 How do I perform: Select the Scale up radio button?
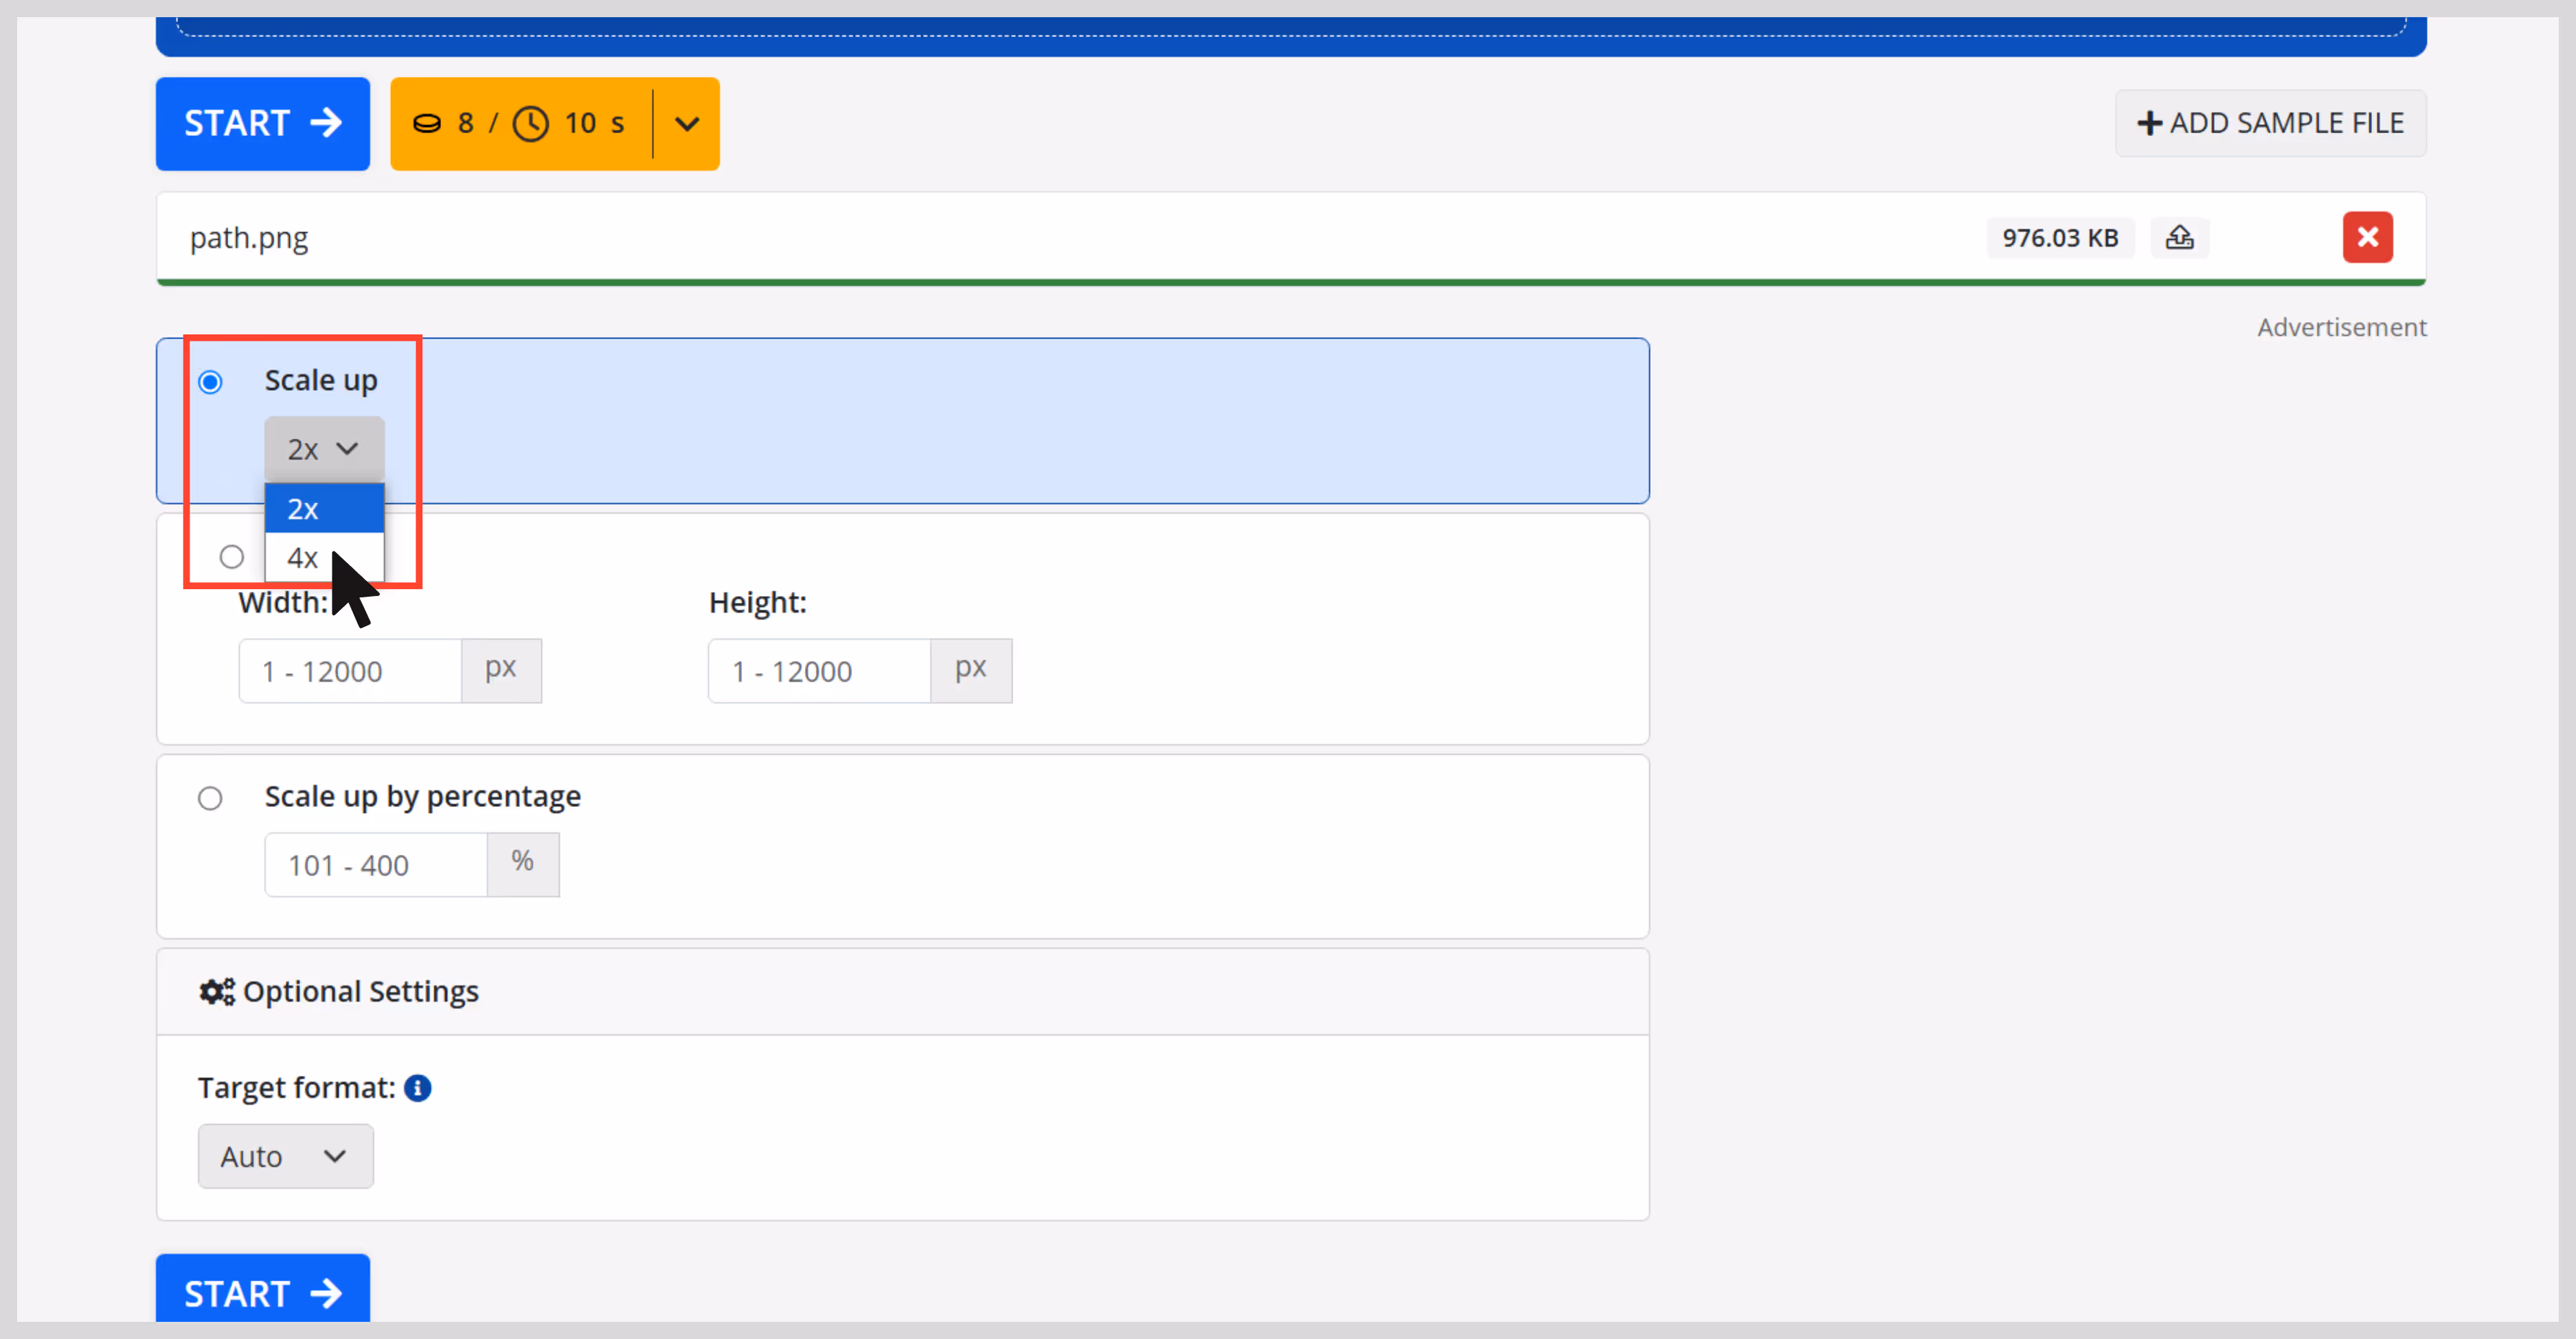point(210,382)
